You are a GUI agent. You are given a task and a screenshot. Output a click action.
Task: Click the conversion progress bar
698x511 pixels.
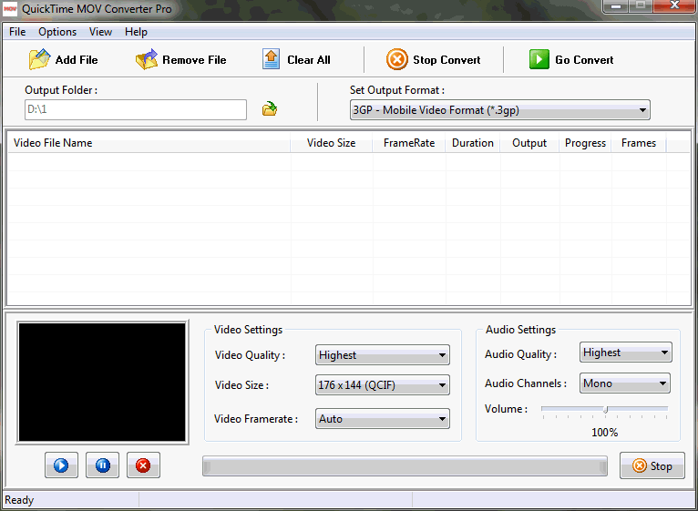coord(405,466)
